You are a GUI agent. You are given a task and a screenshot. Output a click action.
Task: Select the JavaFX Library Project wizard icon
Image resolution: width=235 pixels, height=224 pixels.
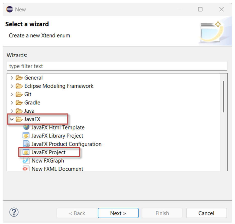click(x=26, y=136)
